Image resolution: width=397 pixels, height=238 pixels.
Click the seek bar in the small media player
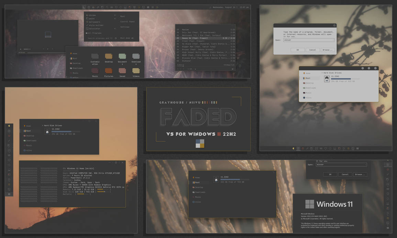point(46,53)
